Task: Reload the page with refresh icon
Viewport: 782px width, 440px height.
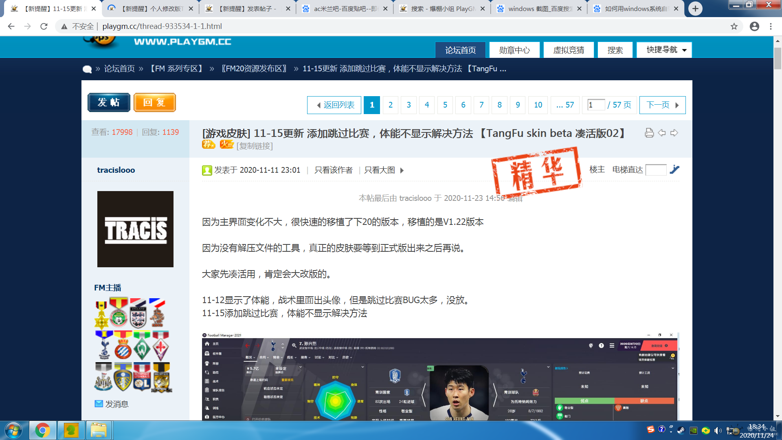Action: [44, 26]
